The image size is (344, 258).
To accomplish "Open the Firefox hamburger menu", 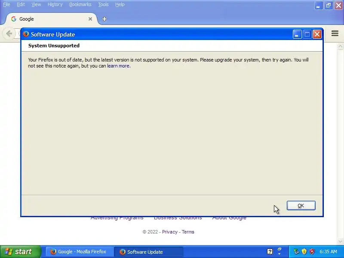I will coord(335,34).
